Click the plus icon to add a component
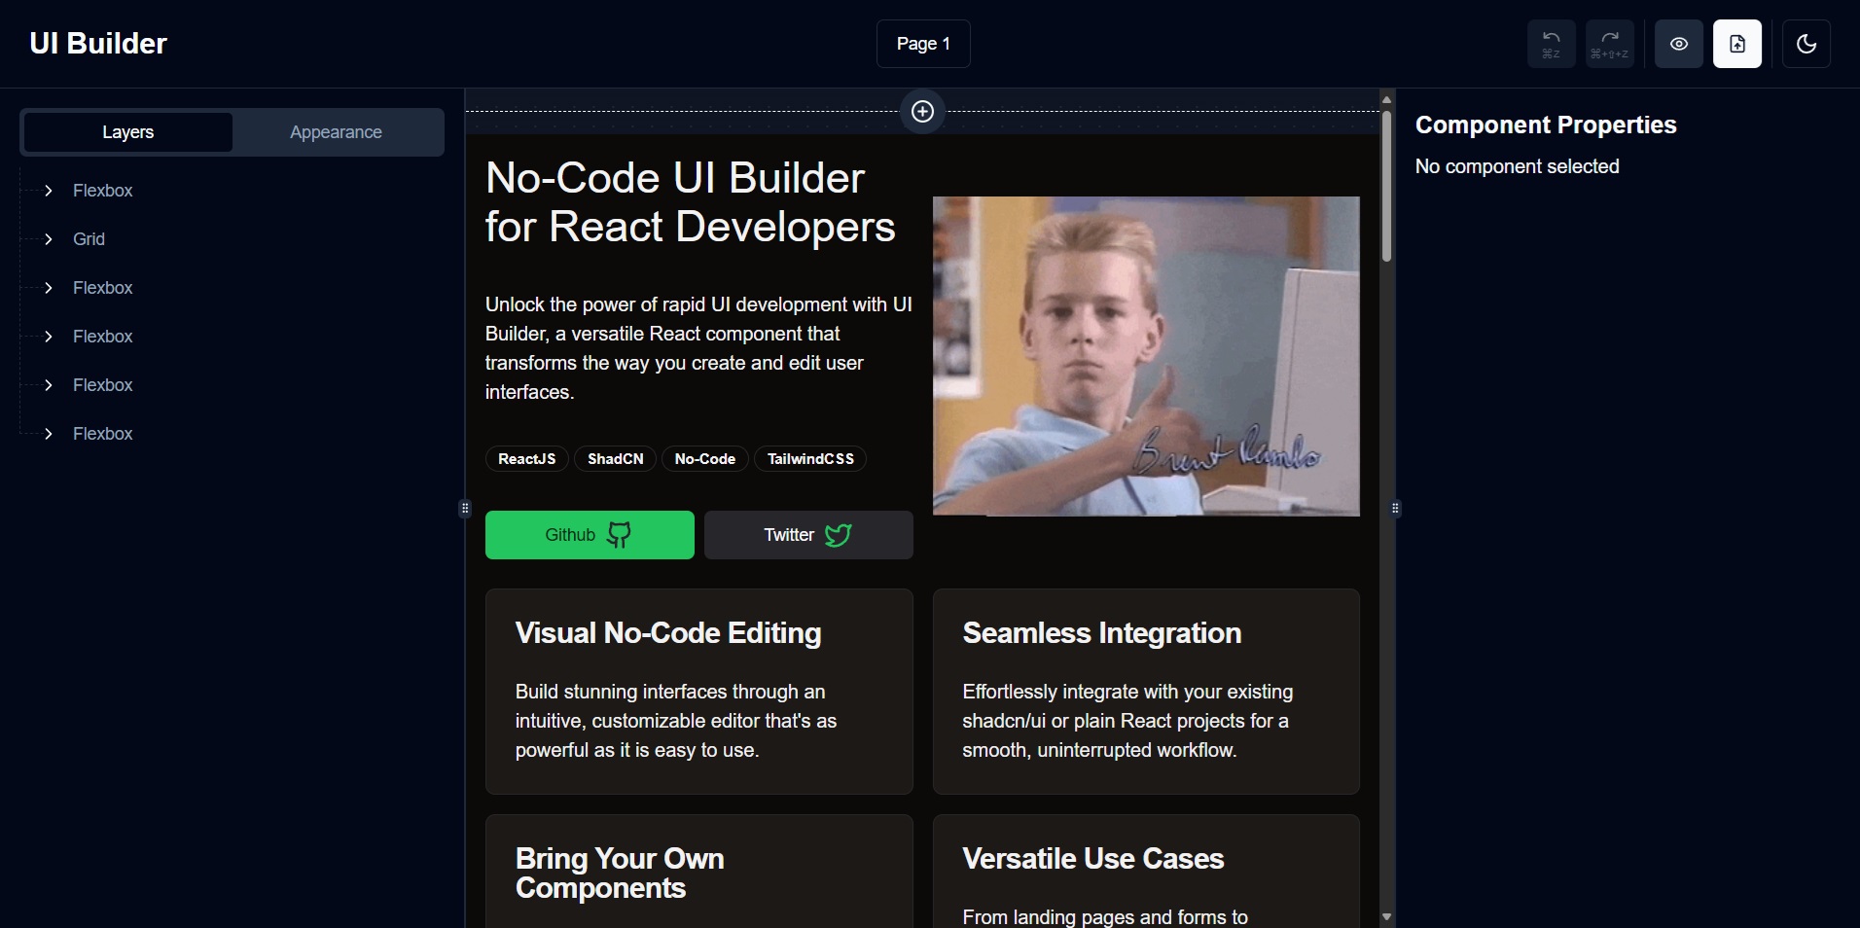Viewport: 1860px width, 928px height. [x=922, y=111]
